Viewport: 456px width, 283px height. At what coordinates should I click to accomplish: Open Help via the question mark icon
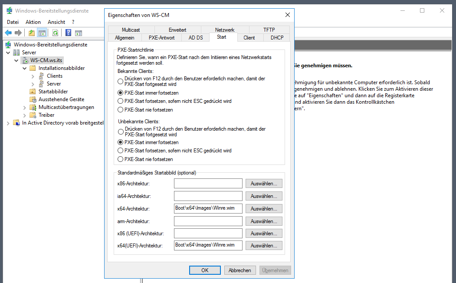pyautogui.click(x=69, y=33)
